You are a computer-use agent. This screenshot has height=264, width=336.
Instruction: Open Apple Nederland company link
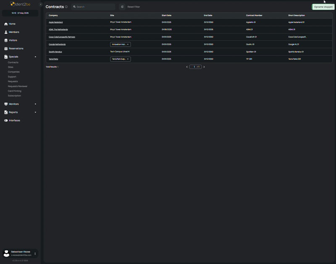pyautogui.click(x=56, y=22)
